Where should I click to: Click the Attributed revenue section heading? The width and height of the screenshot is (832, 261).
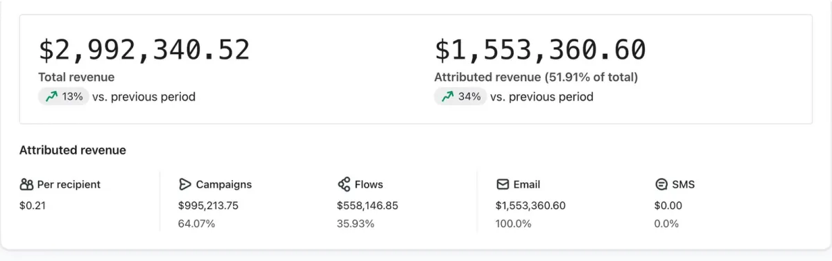click(x=73, y=150)
